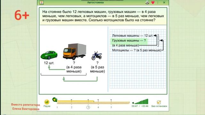
Task: Jump to circled timeline step 3
Action: coord(88,107)
